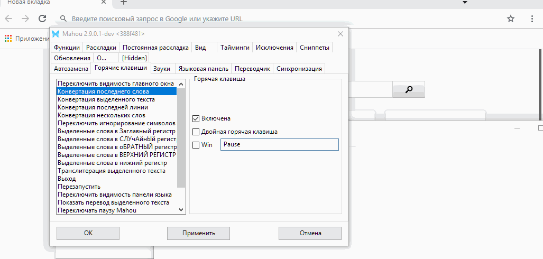Select Выделенные слова в СЛУчАйНЫй регистр
The width and height of the screenshot is (543, 259).
(117, 139)
